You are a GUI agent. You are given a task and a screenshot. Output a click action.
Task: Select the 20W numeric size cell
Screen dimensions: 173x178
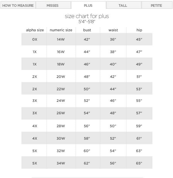click(61, 76)
